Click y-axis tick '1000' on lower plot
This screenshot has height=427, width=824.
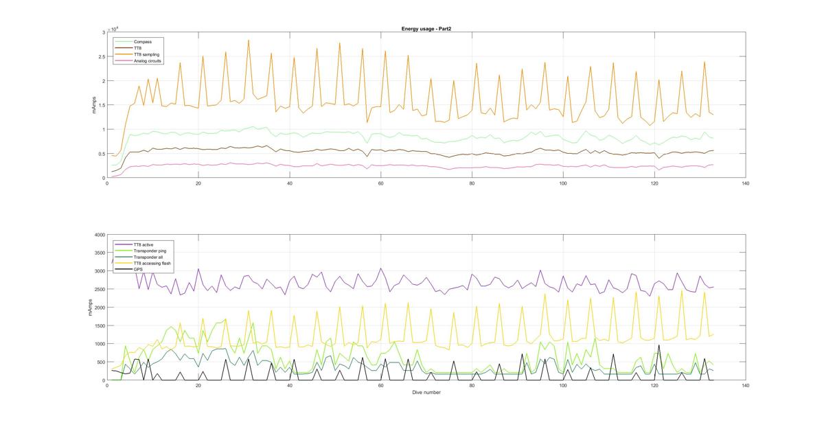coord(100,344)
